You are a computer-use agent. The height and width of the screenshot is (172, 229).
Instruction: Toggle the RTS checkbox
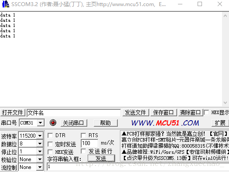tap(83, 135)
